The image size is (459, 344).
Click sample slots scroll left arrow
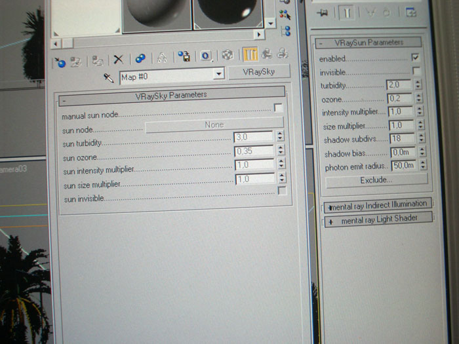click(x=55, y=44)
